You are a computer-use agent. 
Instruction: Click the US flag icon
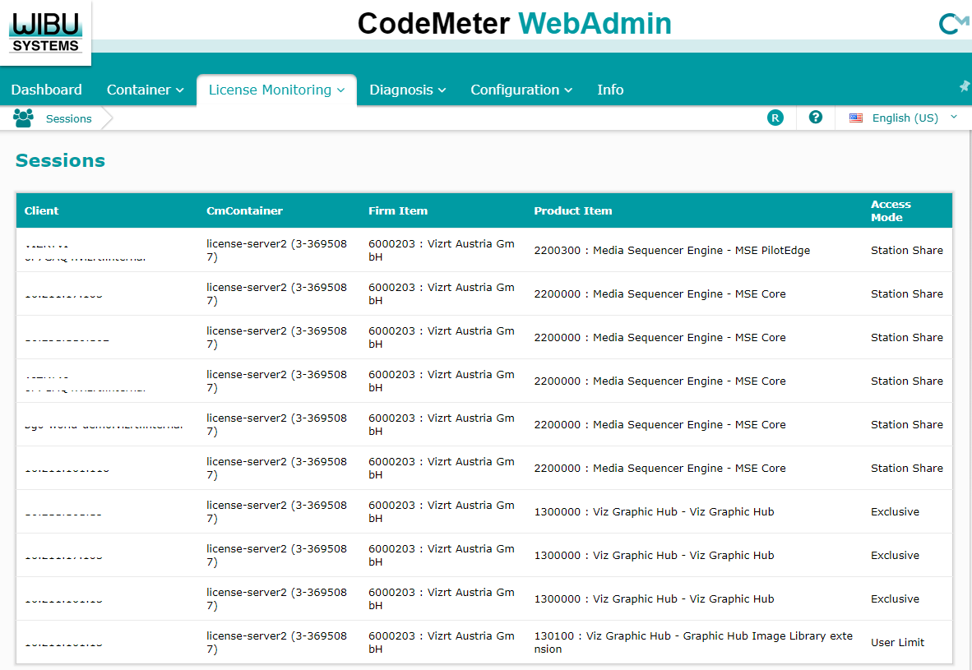(856, 118)
